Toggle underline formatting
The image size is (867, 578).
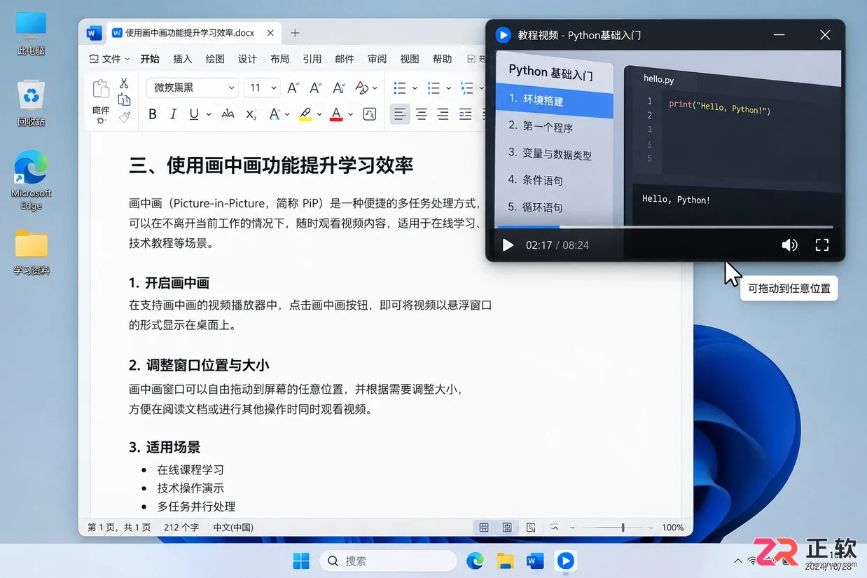194,114
